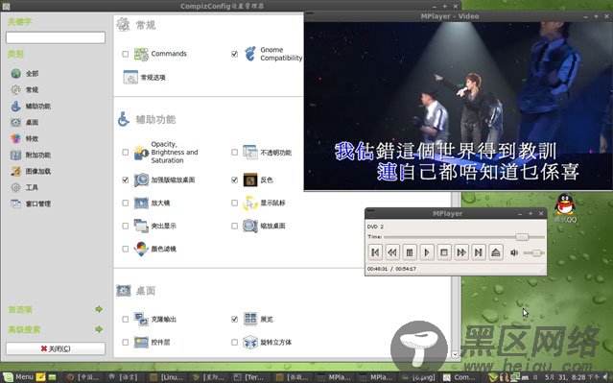Rewind in MPlayer control window

(392, 252)
